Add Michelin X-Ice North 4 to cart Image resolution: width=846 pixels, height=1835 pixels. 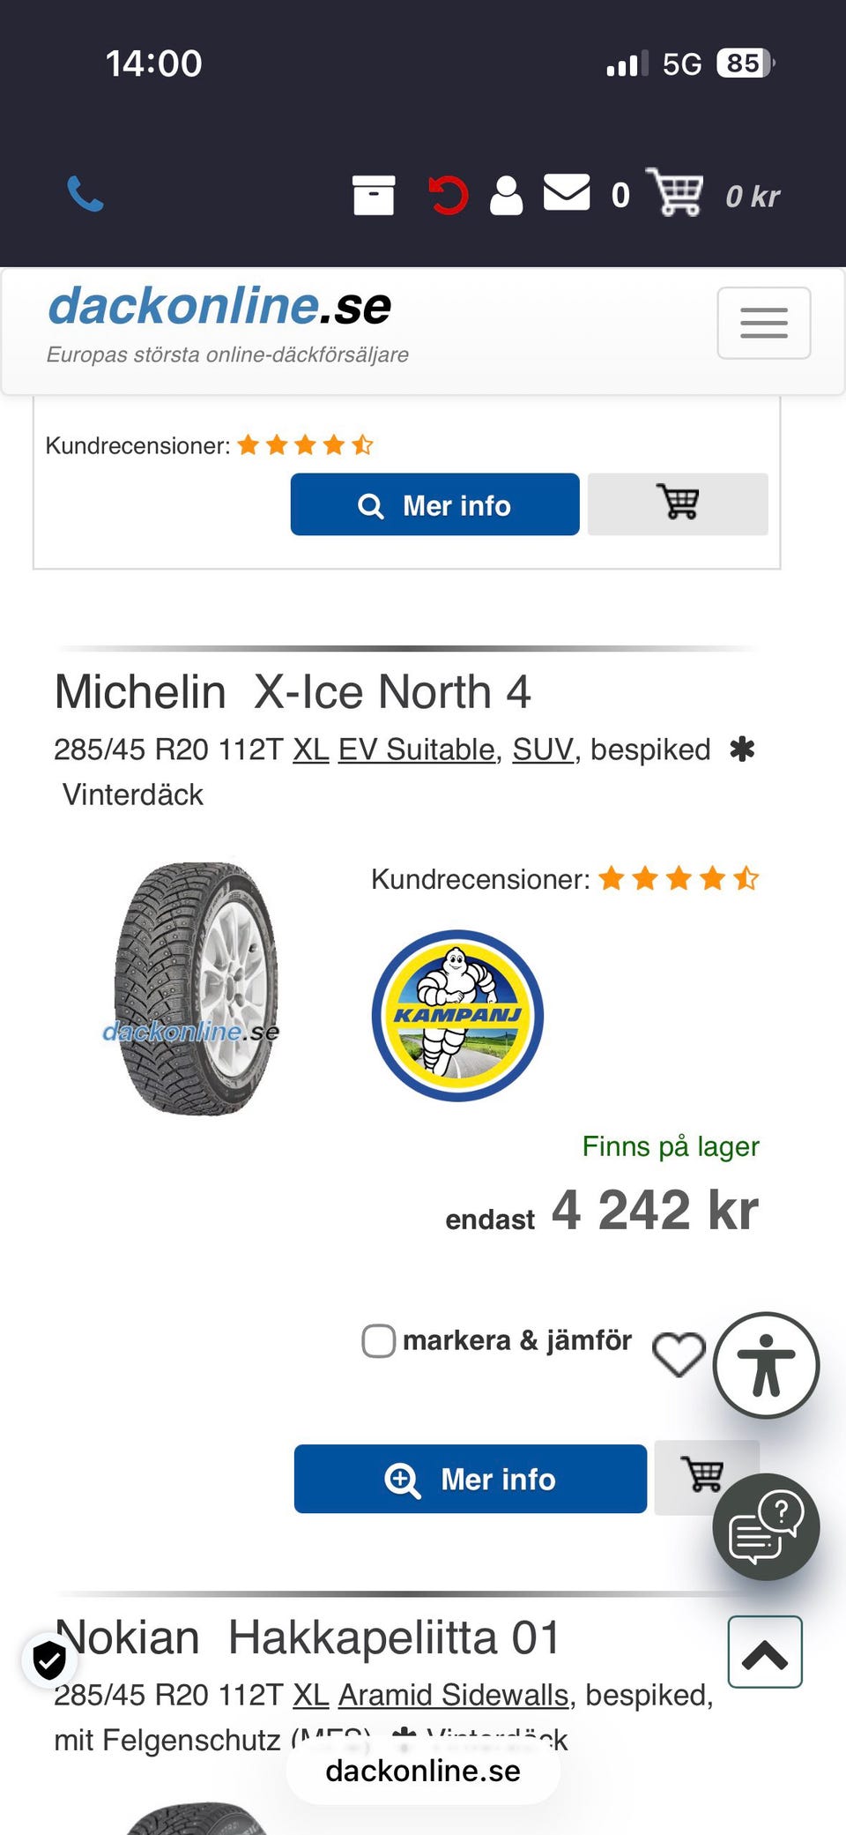(702, 1475)
